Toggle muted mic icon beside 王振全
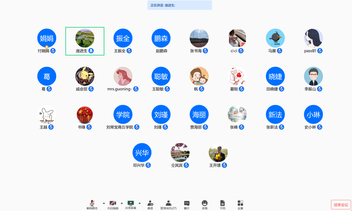352x211 pixels. (129, 51)
